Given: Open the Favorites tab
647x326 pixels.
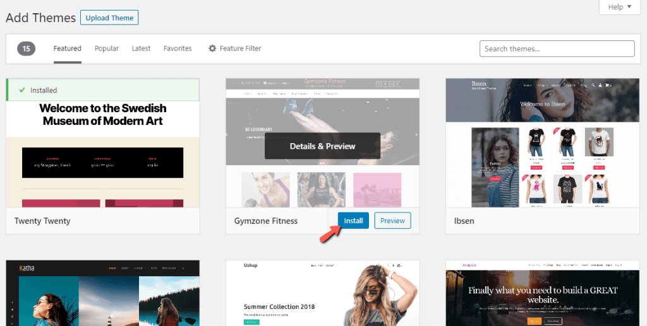Looking at the screenshot, I should pyautogui.click(x=178, y=49).
